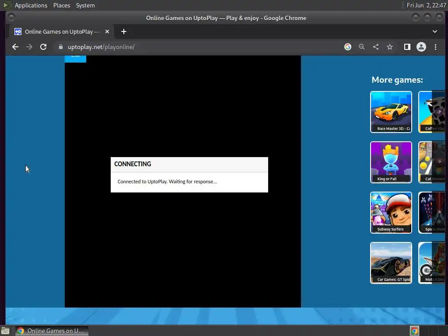Click the zoom magnifier icon

coord(362,47)
